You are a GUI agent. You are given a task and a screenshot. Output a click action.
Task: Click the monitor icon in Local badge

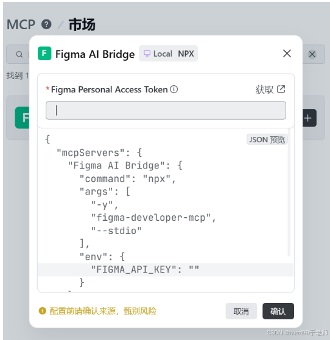pos(147,54)
